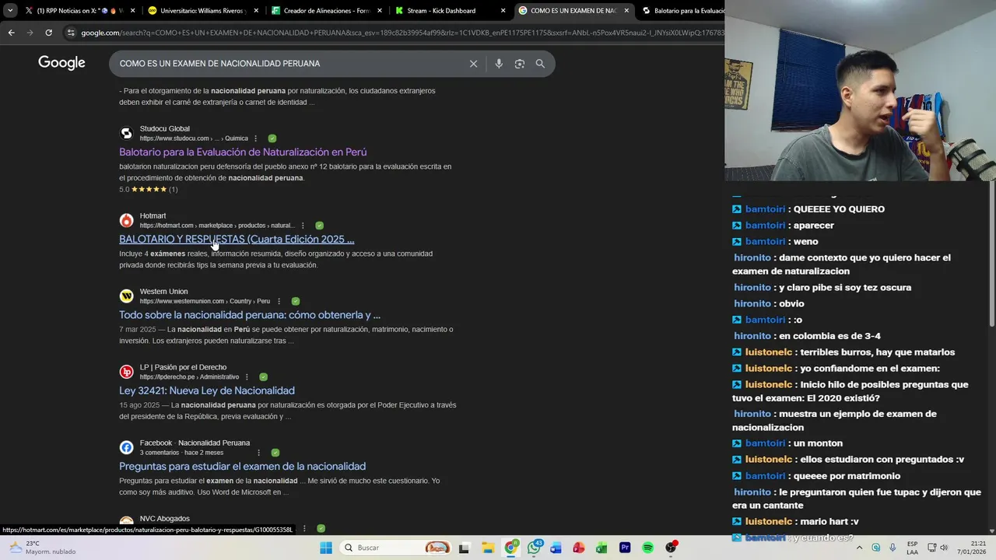Close the Stream - Kick Dashboard tab
Image resolution: width=996 pixels, height=560 pixels.
click(503, 11)
